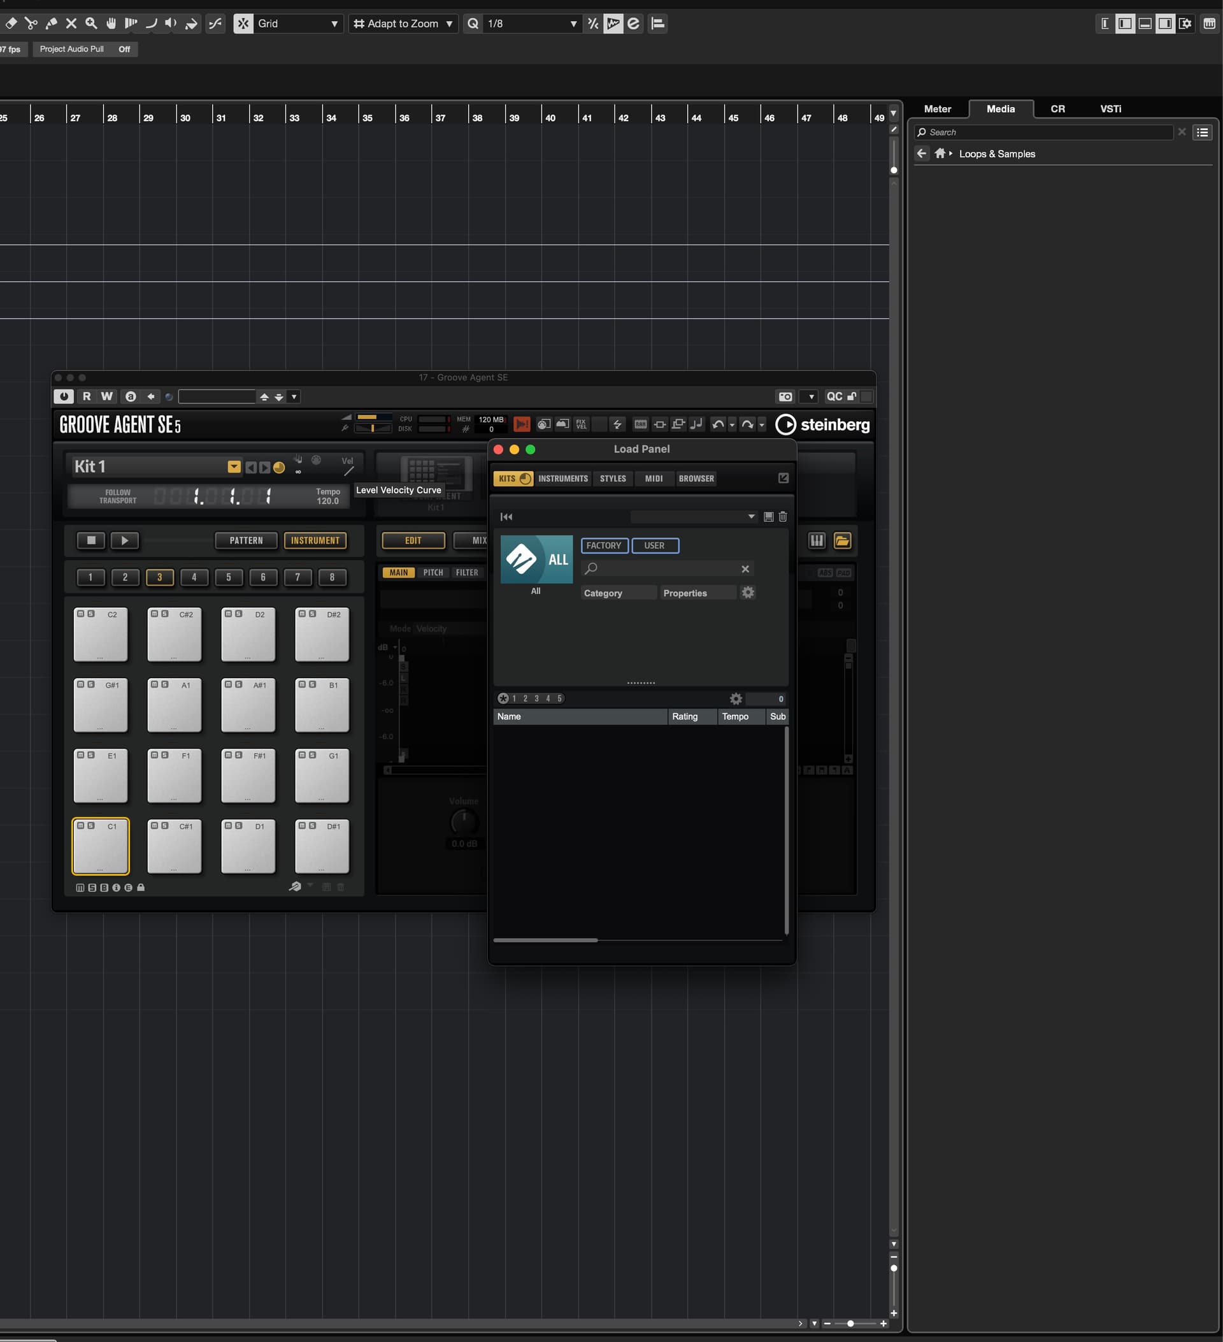Toggle the plugin power bypass button
The image size is (1223, 1342).
[x=63, y=397]
